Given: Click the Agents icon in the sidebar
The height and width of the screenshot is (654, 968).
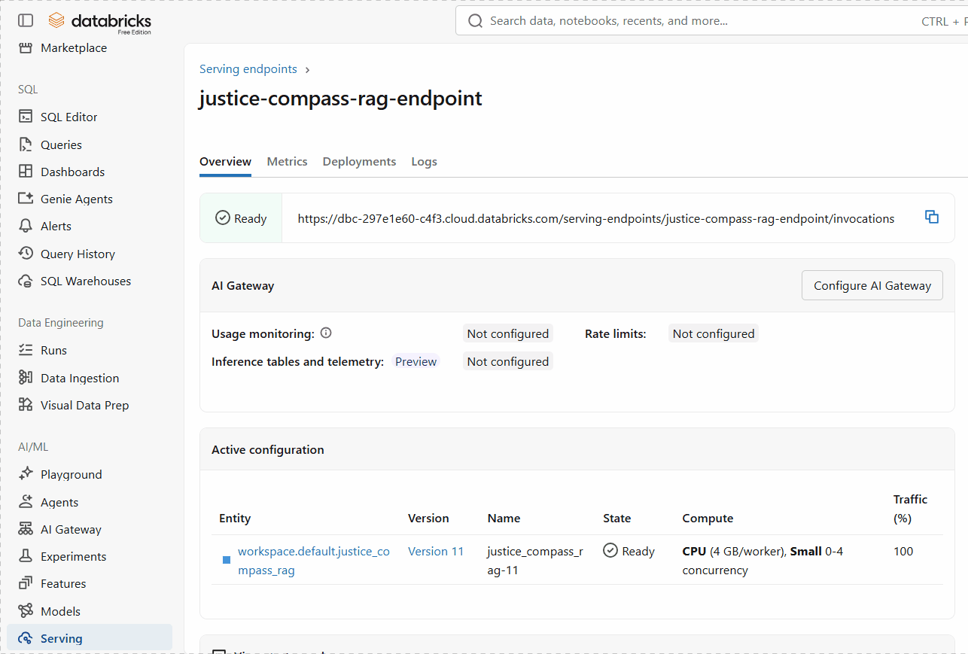Looking at the screenshot, I should pos(26,503).
